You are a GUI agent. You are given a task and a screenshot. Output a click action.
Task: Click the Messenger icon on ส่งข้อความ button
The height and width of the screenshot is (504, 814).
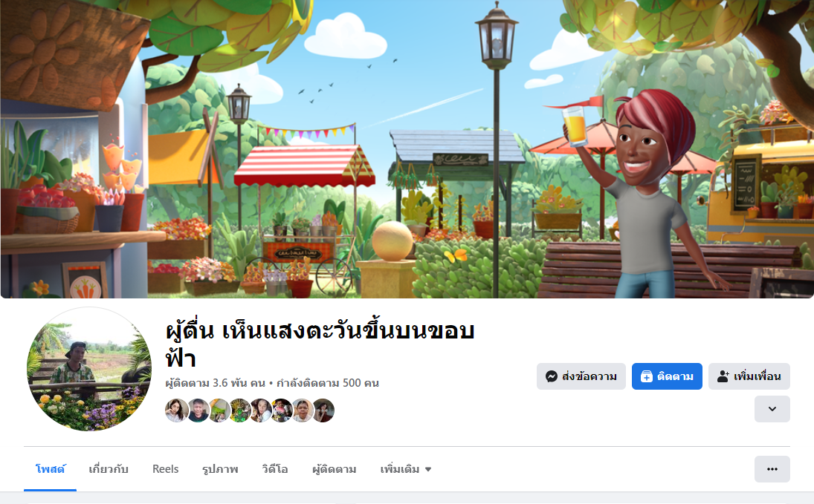pos(552,376)
